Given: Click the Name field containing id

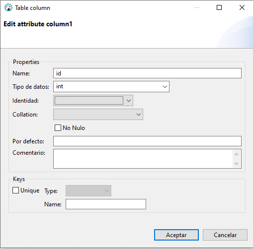Looking at the screenshot, I should (147, 73).
